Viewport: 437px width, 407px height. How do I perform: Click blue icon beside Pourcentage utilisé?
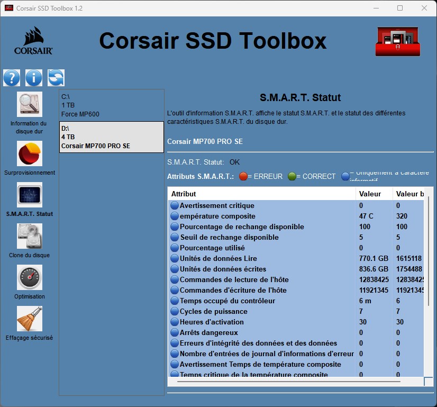pos(175,248)
